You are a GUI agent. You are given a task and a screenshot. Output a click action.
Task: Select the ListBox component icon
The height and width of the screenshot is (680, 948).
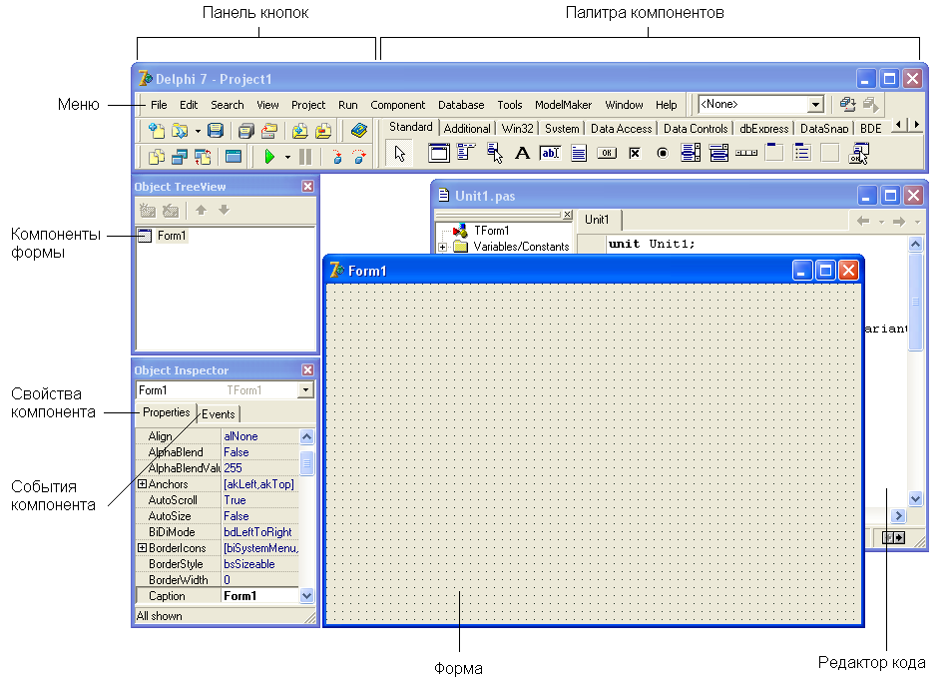tap(691, 153)
